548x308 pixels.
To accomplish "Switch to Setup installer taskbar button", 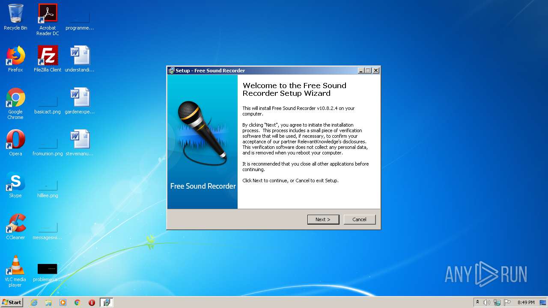I will coord(107,302).
